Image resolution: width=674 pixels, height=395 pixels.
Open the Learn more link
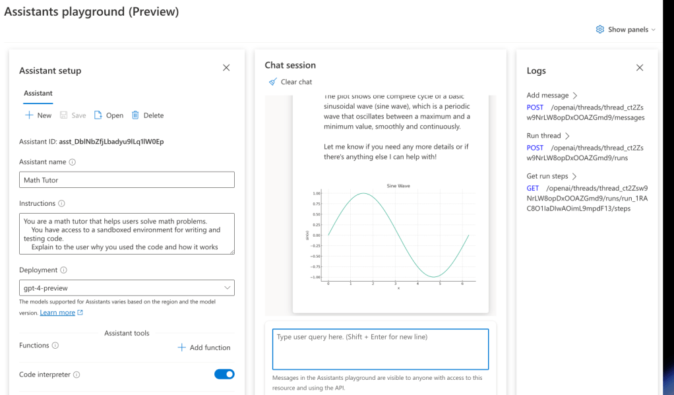57,313
